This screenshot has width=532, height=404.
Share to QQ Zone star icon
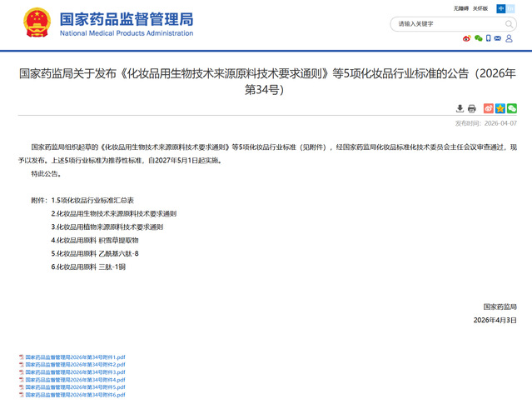click(x=500, y=108)
